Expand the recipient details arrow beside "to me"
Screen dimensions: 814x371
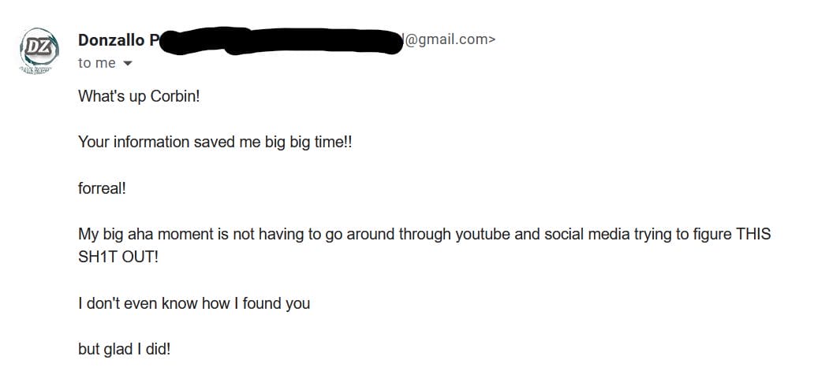coord(128,64)
